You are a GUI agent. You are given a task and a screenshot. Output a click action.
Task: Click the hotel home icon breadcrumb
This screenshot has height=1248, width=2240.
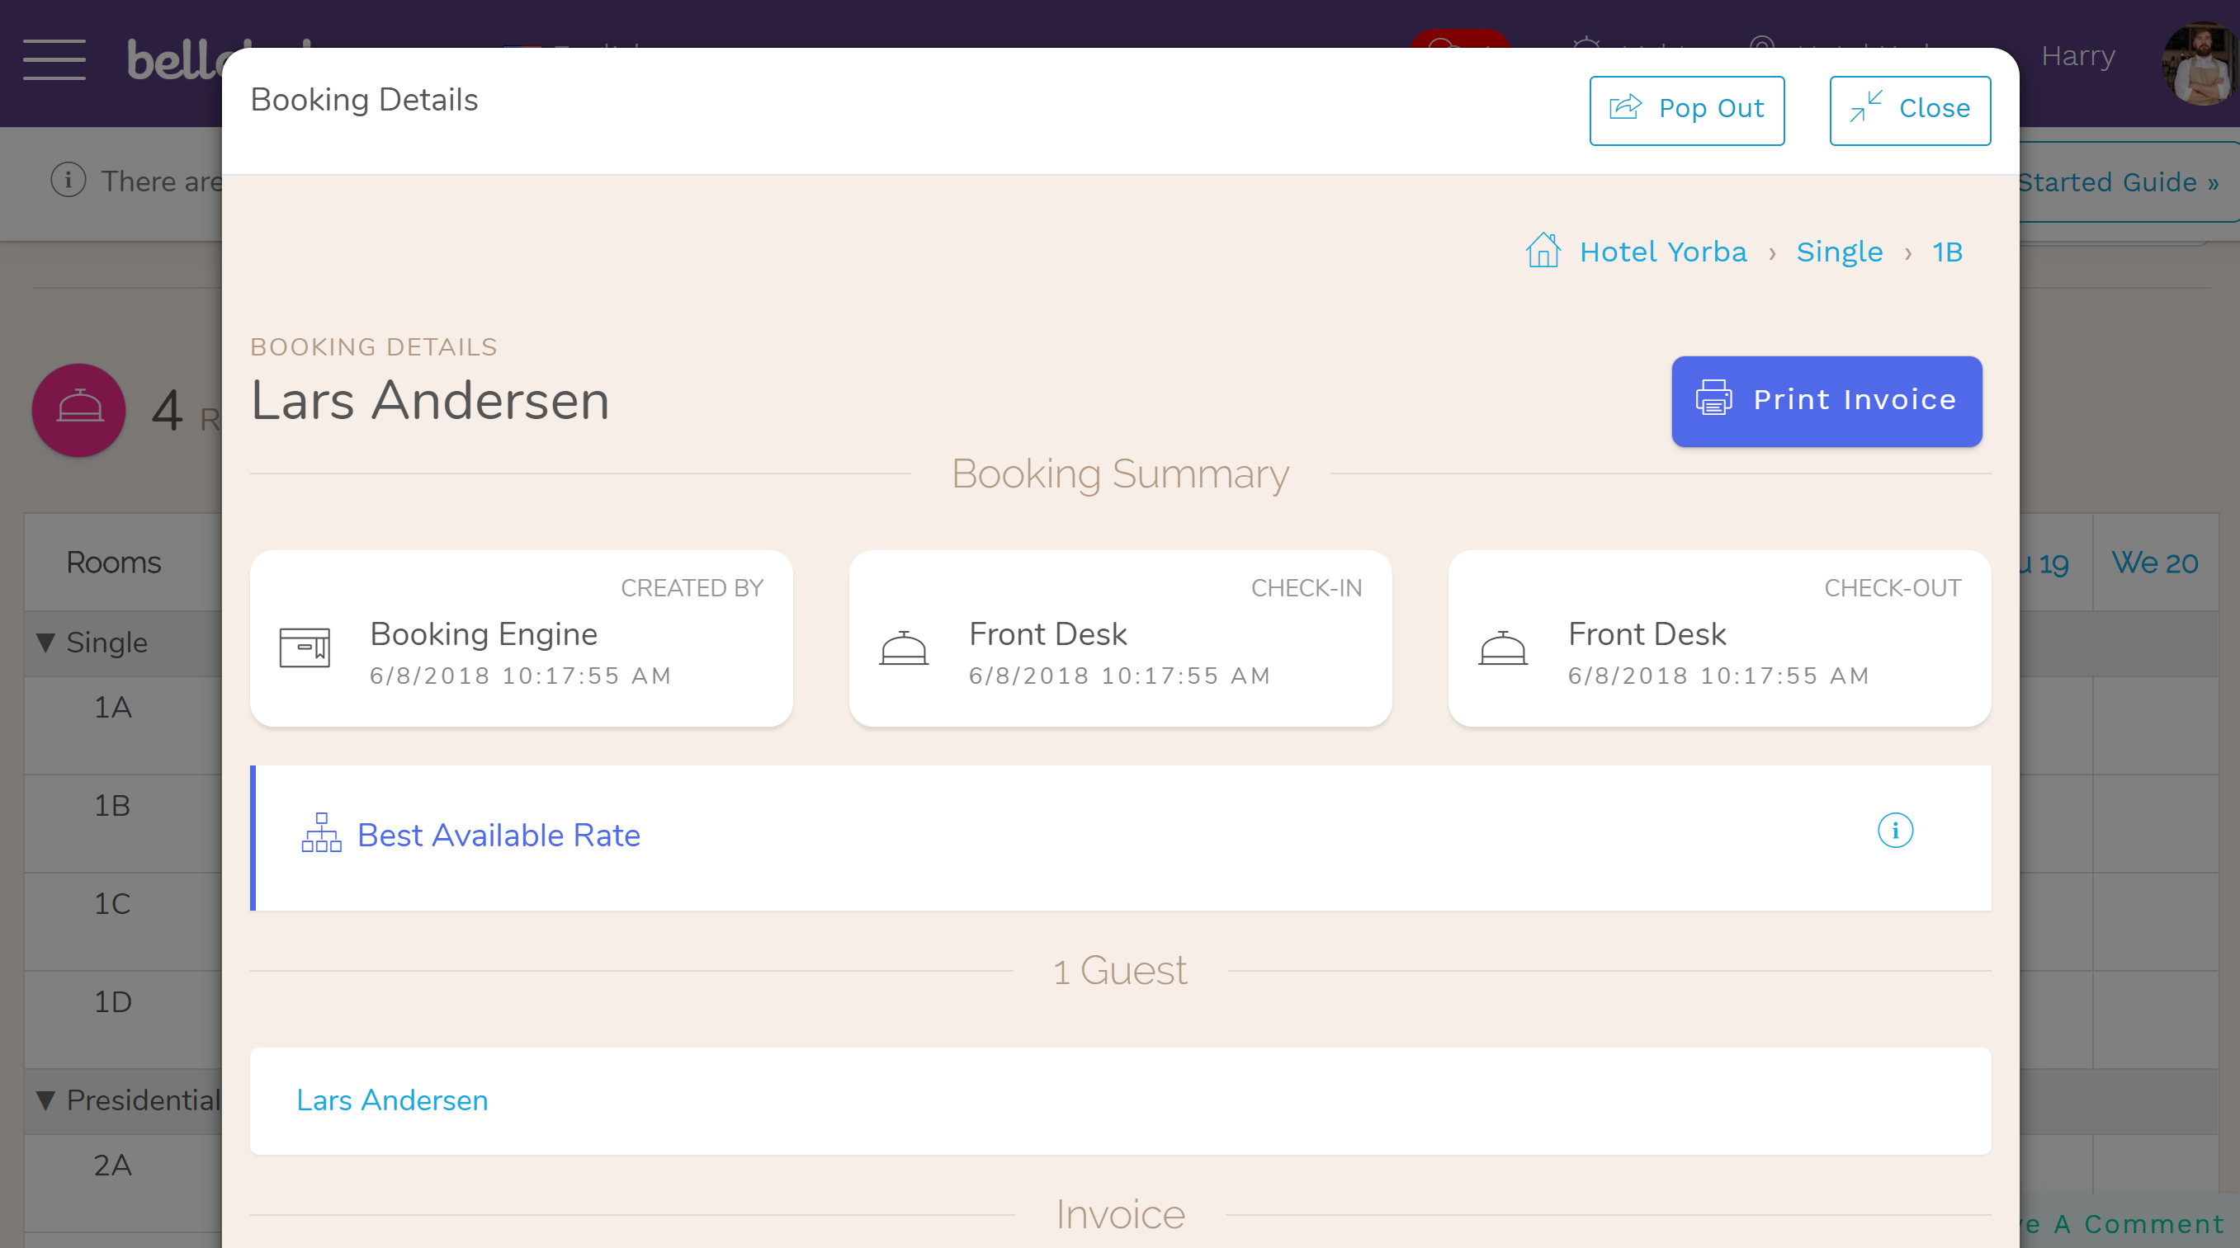coord(1540,251)
